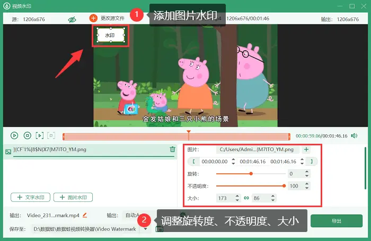Viewport: 371px width, 241px height.
Task: Click the save-to path field
Action: pyautogui.click(x=85, y=229)
